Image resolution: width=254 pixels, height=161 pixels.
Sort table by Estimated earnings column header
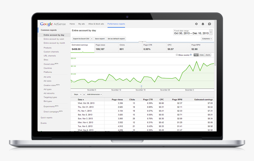203,100
